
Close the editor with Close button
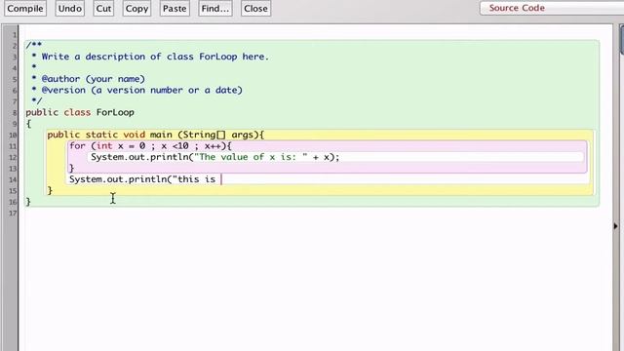255,9
